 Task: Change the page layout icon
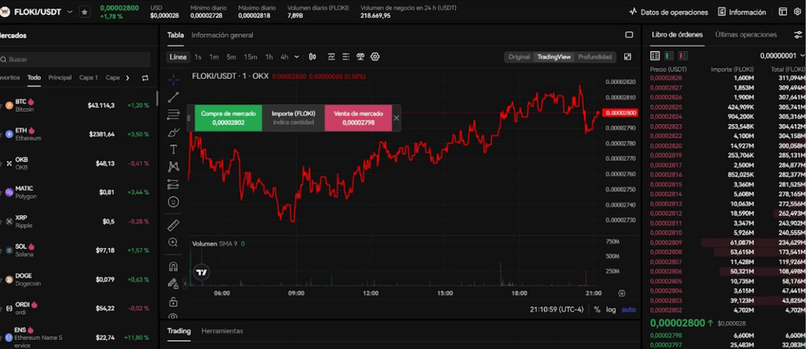782,12
